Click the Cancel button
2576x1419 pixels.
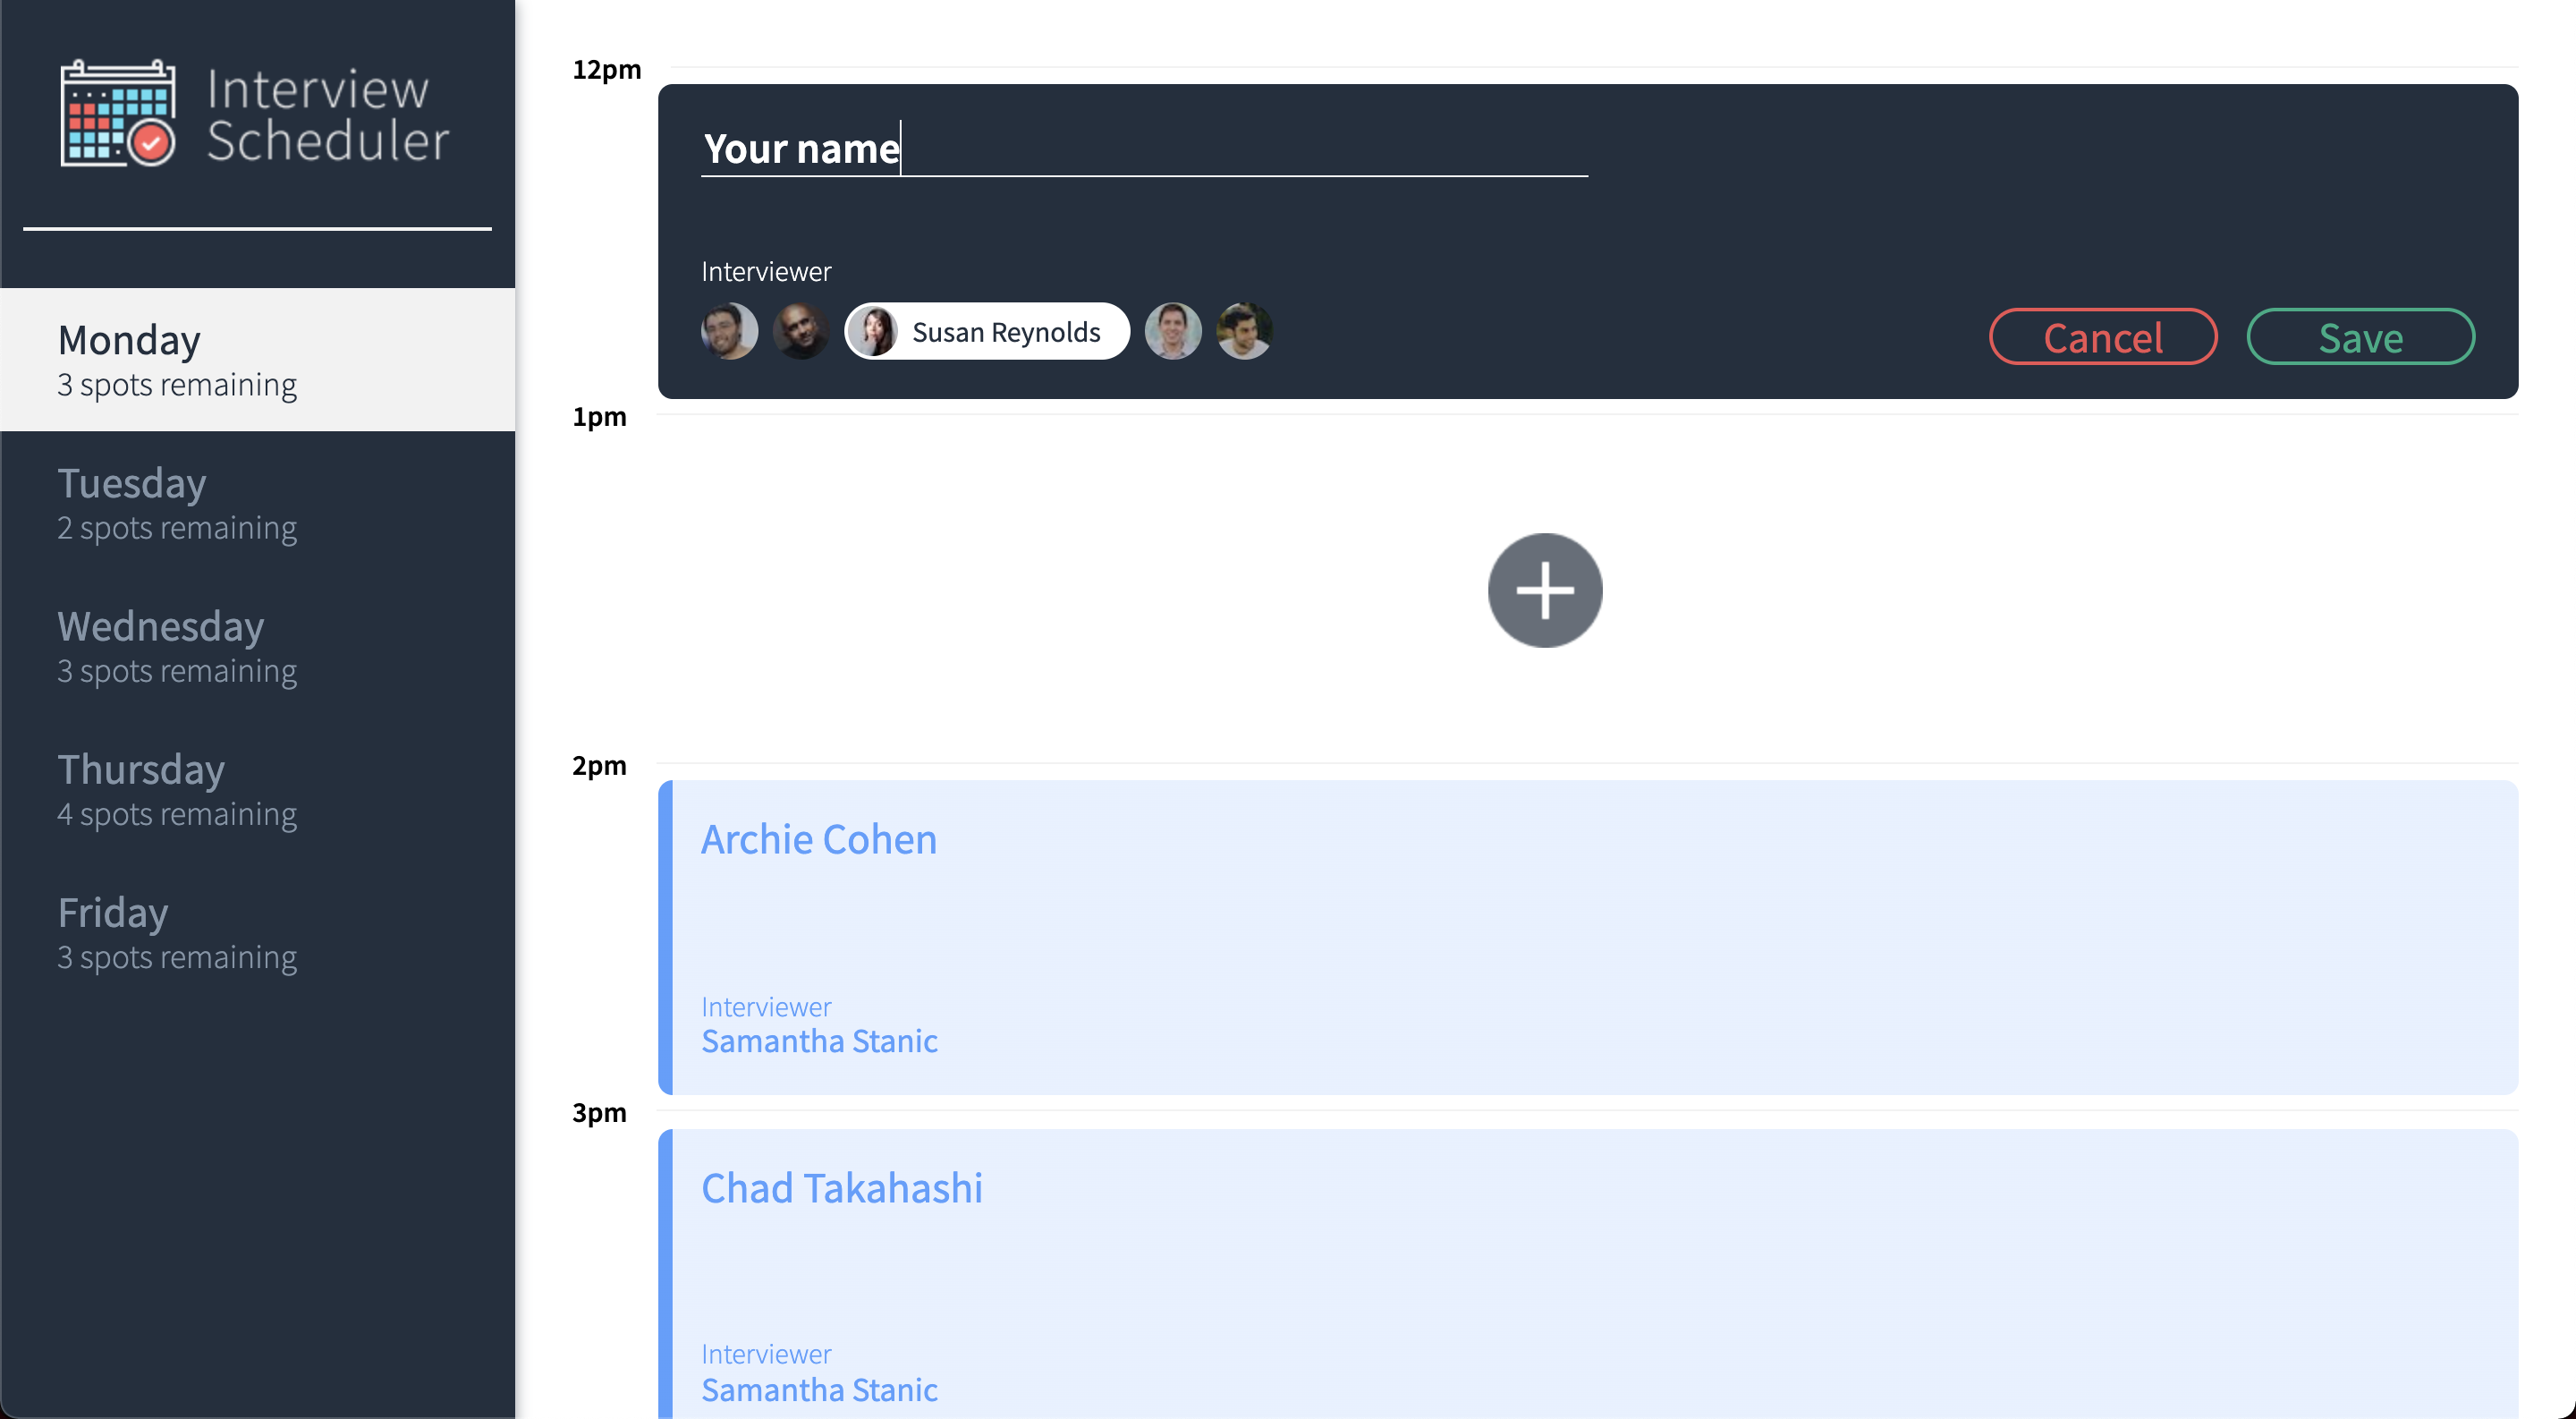tap(2102, 337)
